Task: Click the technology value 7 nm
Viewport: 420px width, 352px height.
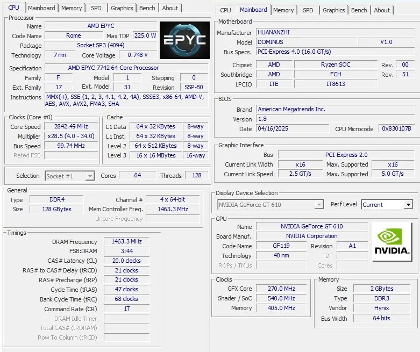Action: pos(60,55)
